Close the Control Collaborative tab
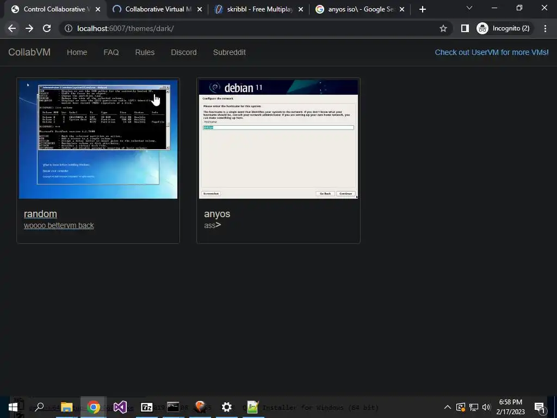Viewport: 557px width, 418px height. click(x=98, y=10)
